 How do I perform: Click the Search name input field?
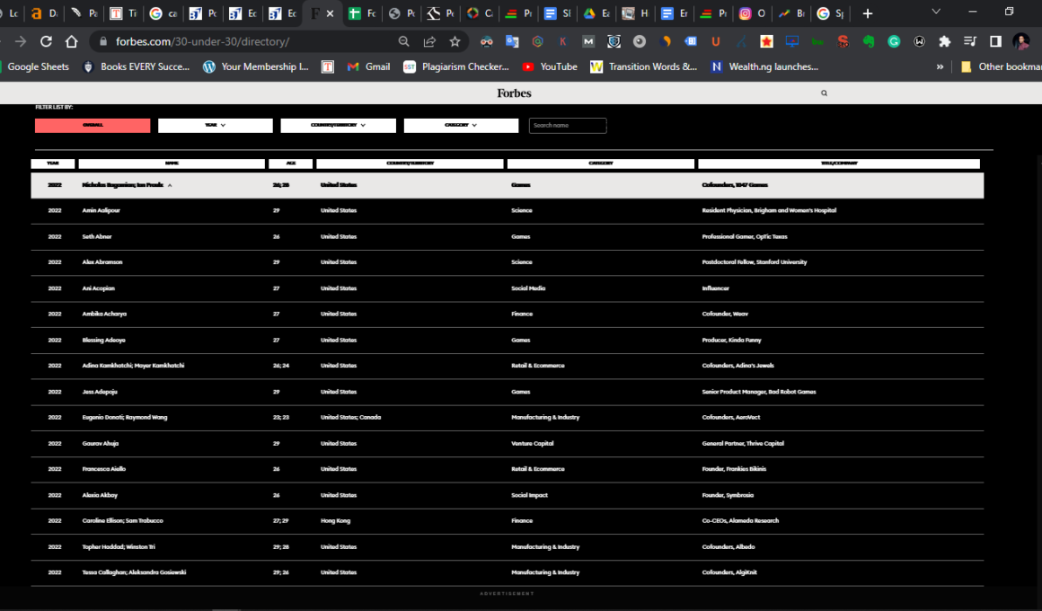568,126
